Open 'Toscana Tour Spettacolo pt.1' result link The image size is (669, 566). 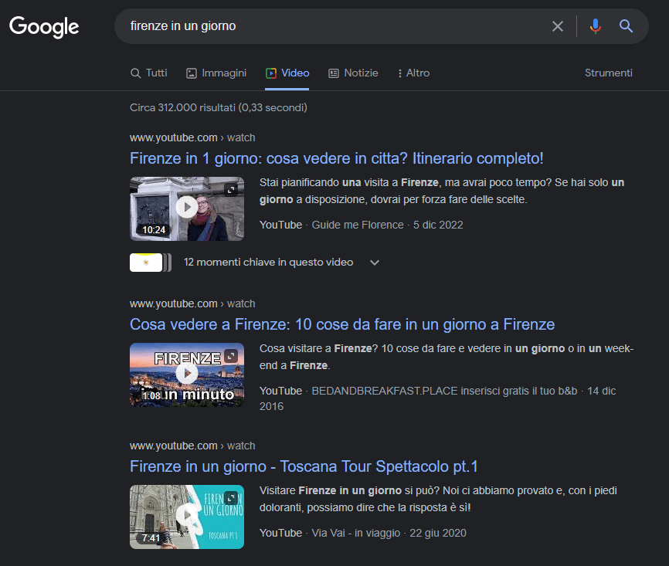point(304,466)
